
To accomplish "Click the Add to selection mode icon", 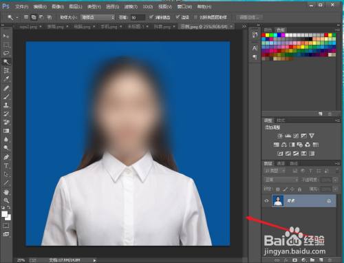I will coord(34,17).
